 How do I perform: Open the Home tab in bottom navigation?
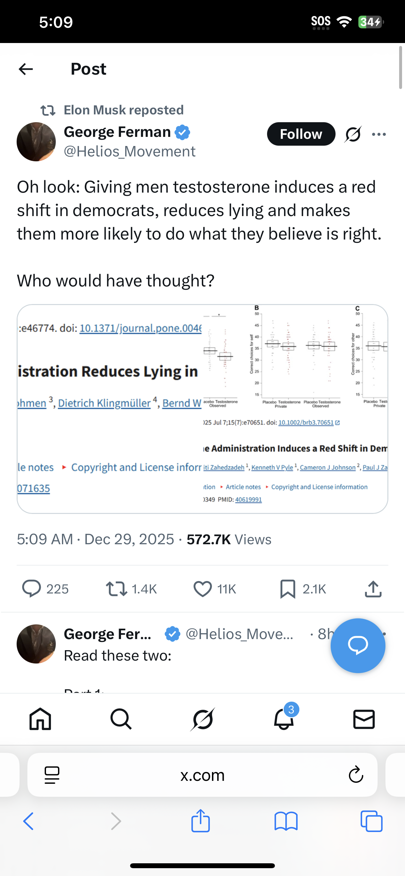point(40,719)
